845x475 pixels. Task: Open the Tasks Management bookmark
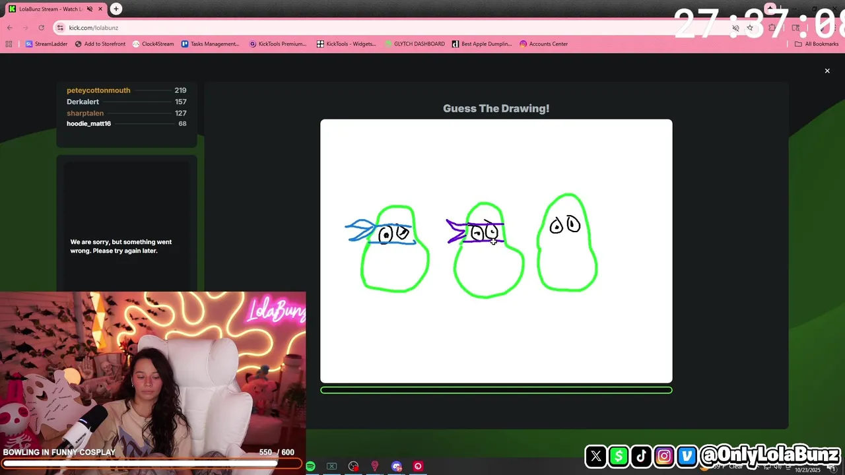click(210, 44)
